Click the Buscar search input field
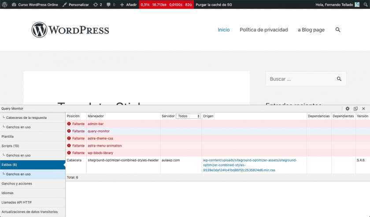370x217 pixels. coord(300,79)
